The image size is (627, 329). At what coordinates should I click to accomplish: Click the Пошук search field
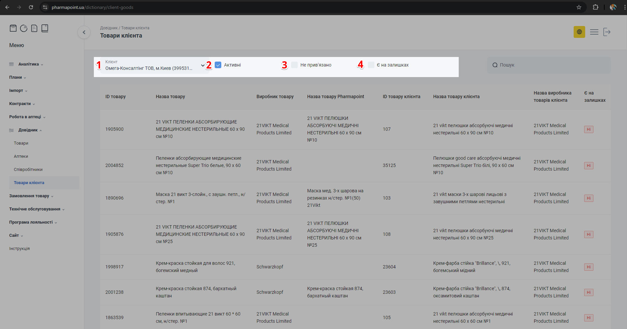(x=549, y=65)
